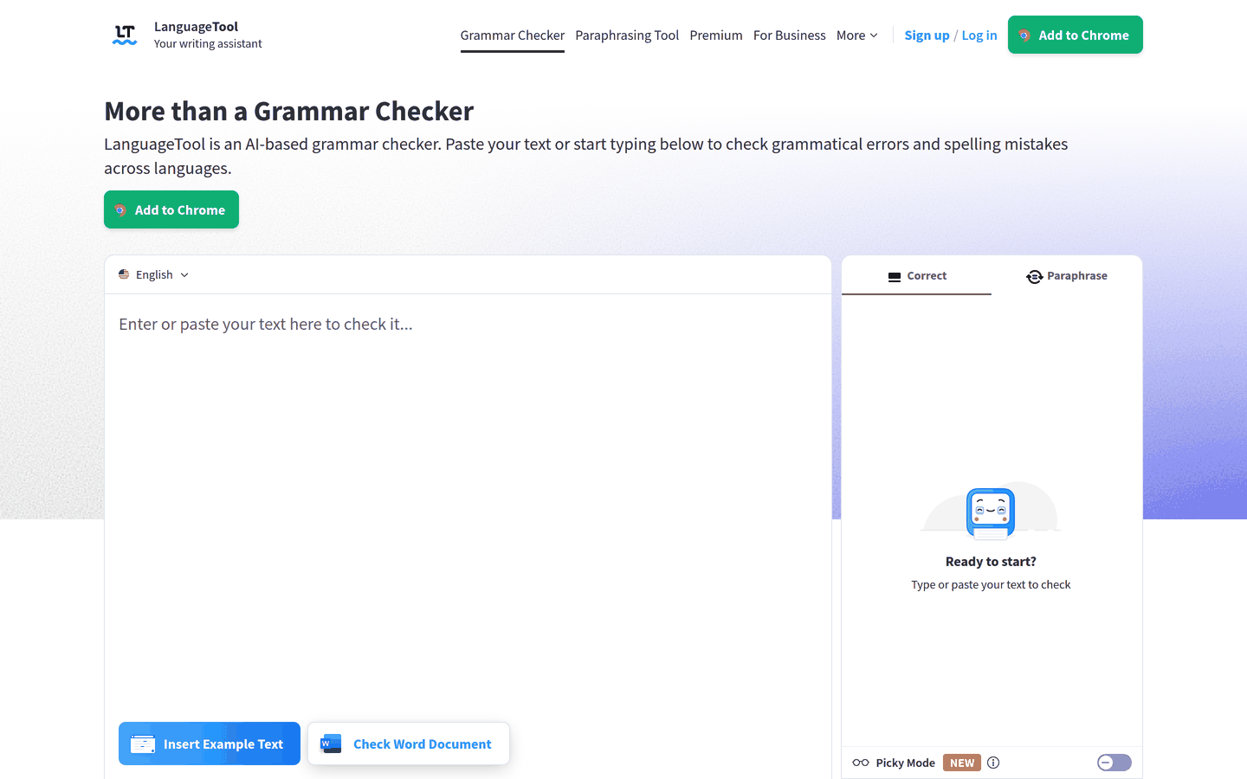Viewport: 1247px width, 779px height.
Task: Click the Paraphrase tab's circular arrows icon
Action: pos(1034,276)
